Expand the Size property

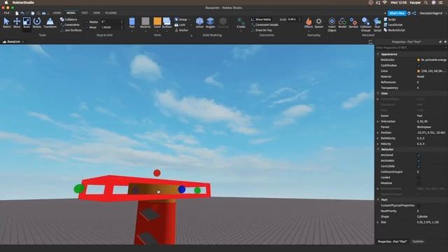pyautogui.click(x=378, y=222)
